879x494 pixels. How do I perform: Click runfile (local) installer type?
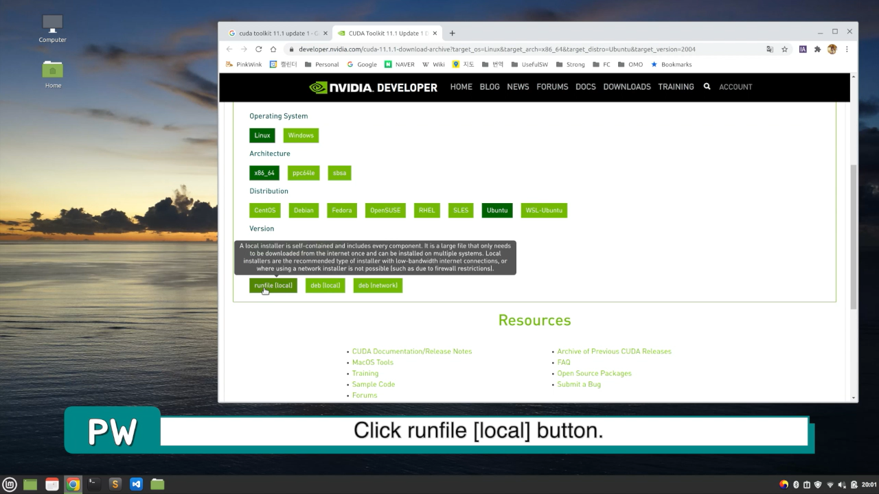pos(273,285)
